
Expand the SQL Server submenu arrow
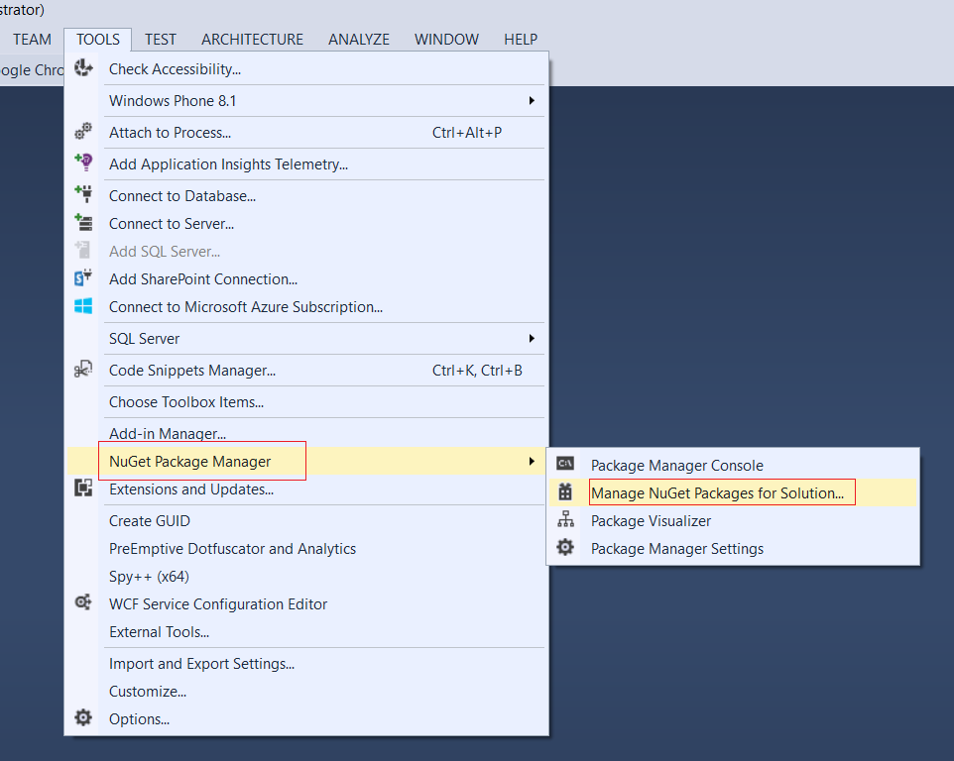(533, 338)
